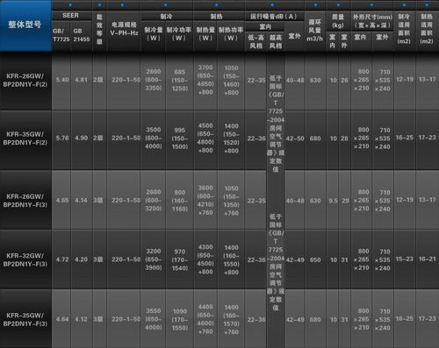Click the blue dot above 电源规格 column
The image size is (439, 348).
point(122,4)
